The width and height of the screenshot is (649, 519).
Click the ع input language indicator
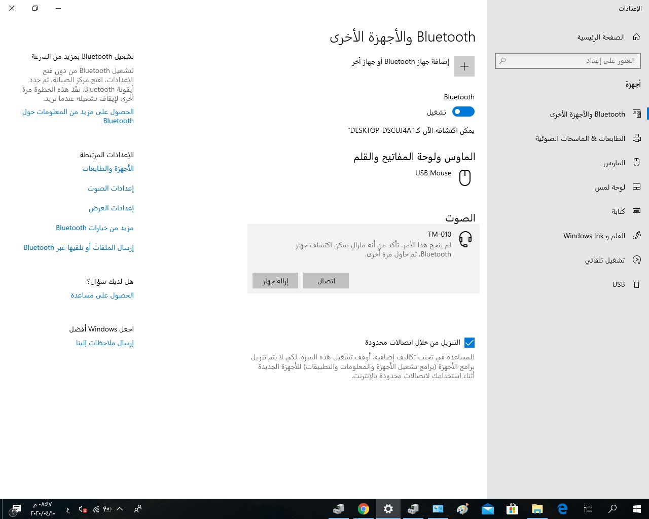tap(68, 509)
